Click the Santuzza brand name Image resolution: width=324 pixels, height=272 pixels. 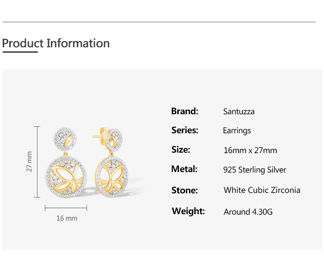[239, 111]
